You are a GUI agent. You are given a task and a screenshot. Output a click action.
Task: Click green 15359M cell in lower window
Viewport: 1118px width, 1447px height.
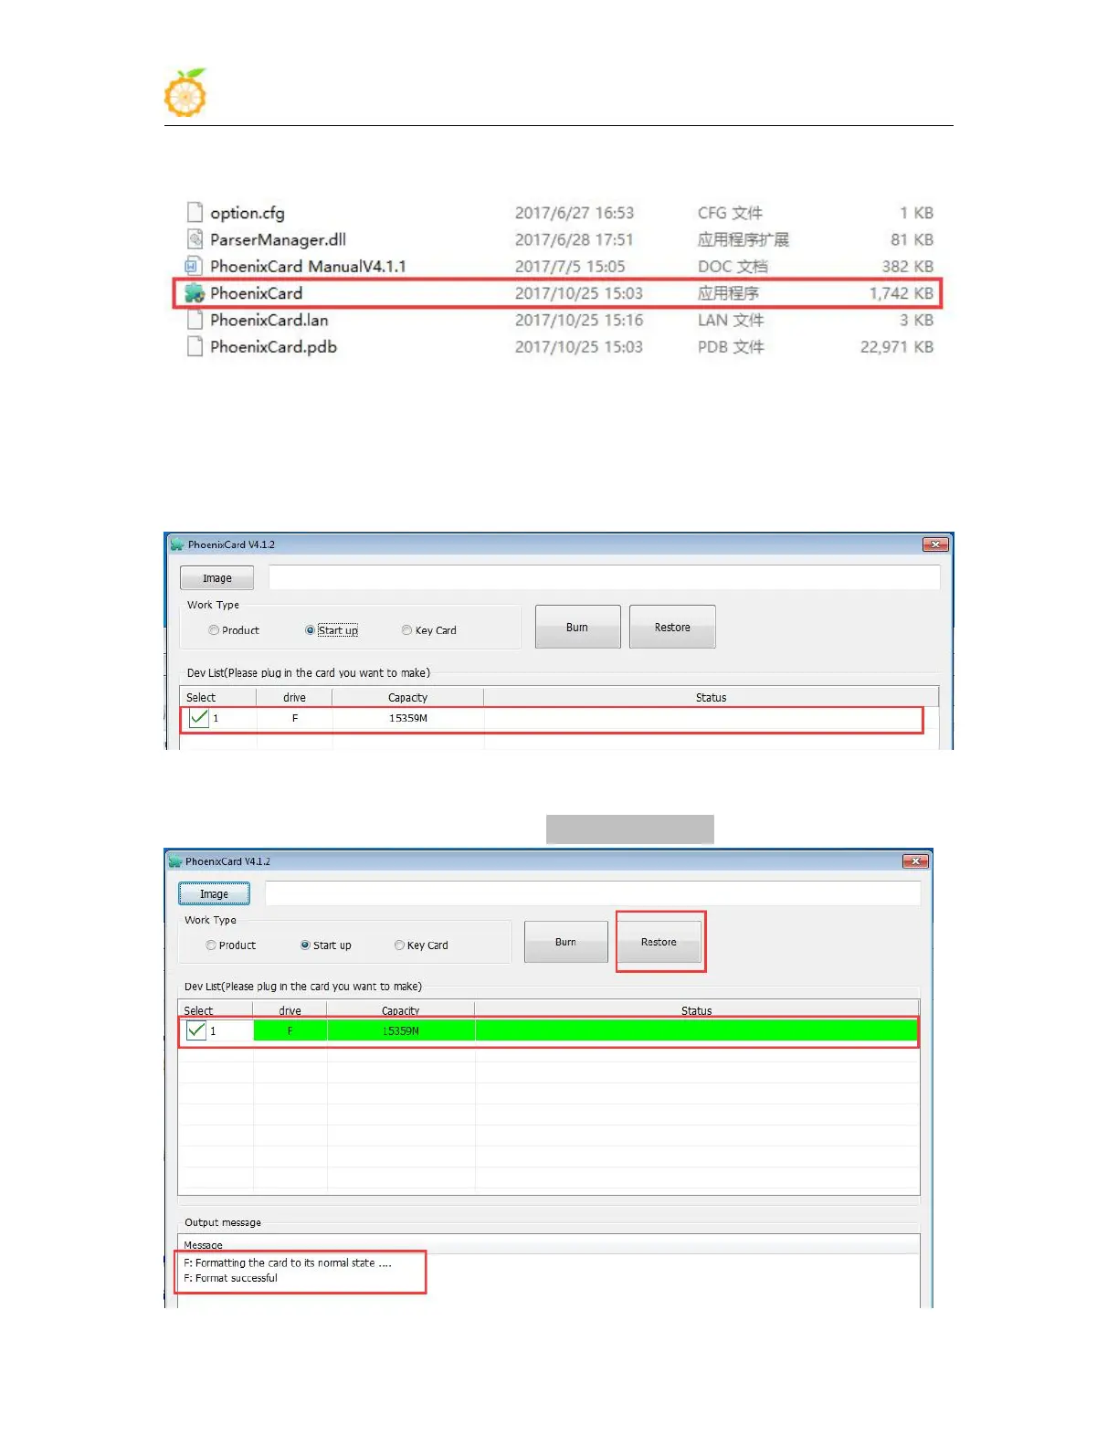[400, 1030]
